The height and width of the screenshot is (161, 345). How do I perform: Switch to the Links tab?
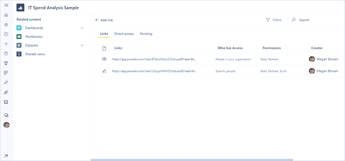tap(104, 34)
